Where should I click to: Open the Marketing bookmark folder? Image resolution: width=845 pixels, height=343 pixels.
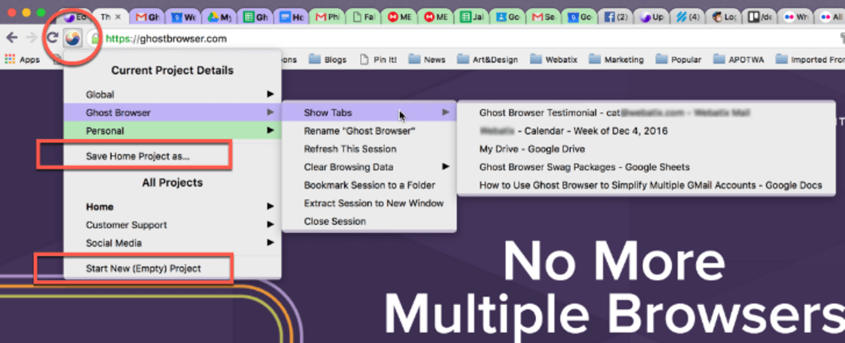616,60
